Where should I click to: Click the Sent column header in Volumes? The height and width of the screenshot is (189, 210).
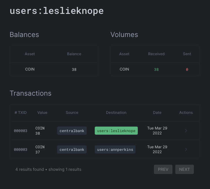click(187, 54)
